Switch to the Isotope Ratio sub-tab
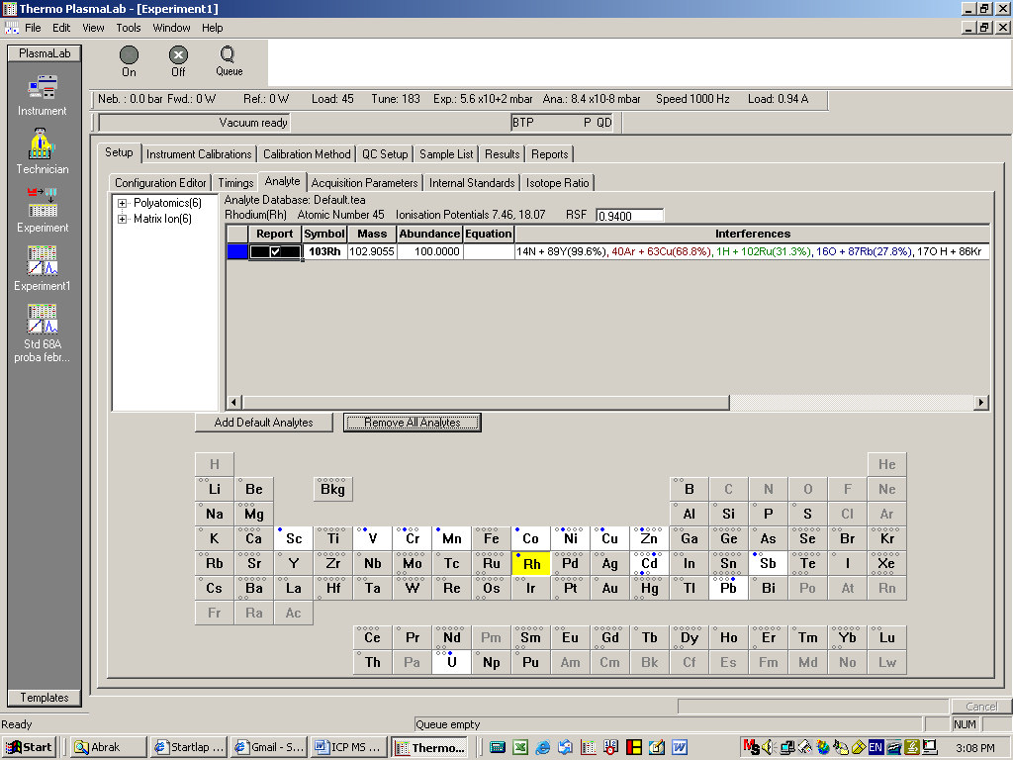This screenshot has width=1013, height=760. (558, 183)
